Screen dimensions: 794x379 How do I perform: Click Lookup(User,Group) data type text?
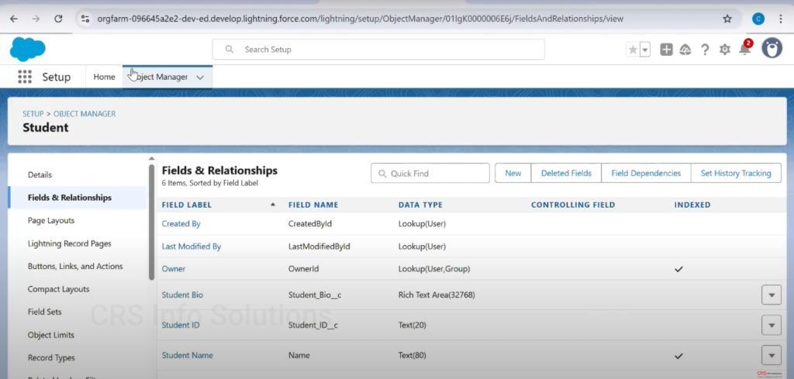[x=434, y=269]
